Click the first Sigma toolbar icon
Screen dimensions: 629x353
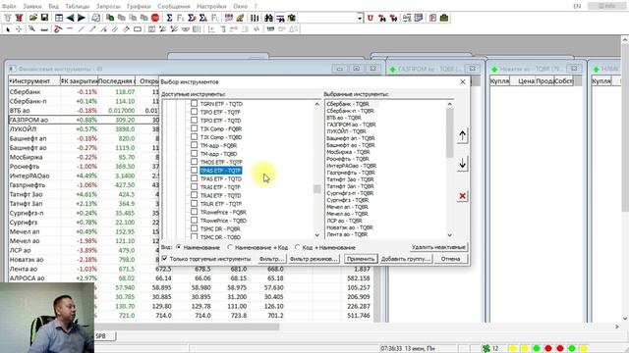pos(169,18)
